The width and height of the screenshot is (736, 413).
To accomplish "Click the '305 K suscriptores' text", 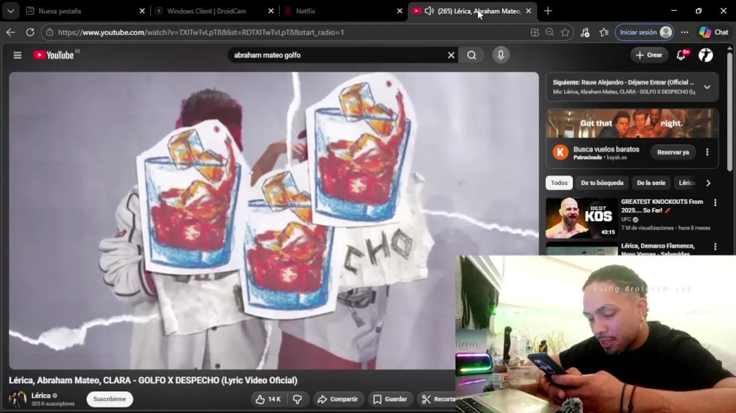I will [53, 404].
